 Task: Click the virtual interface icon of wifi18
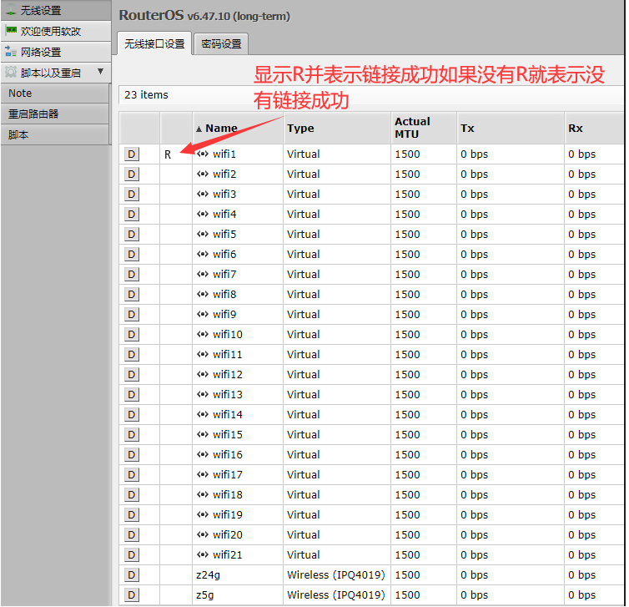point(203,494)
